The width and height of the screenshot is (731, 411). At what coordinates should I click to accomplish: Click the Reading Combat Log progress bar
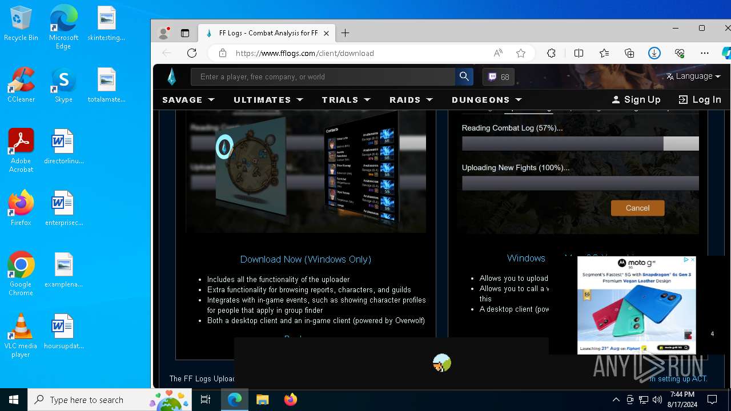point(580,143)
